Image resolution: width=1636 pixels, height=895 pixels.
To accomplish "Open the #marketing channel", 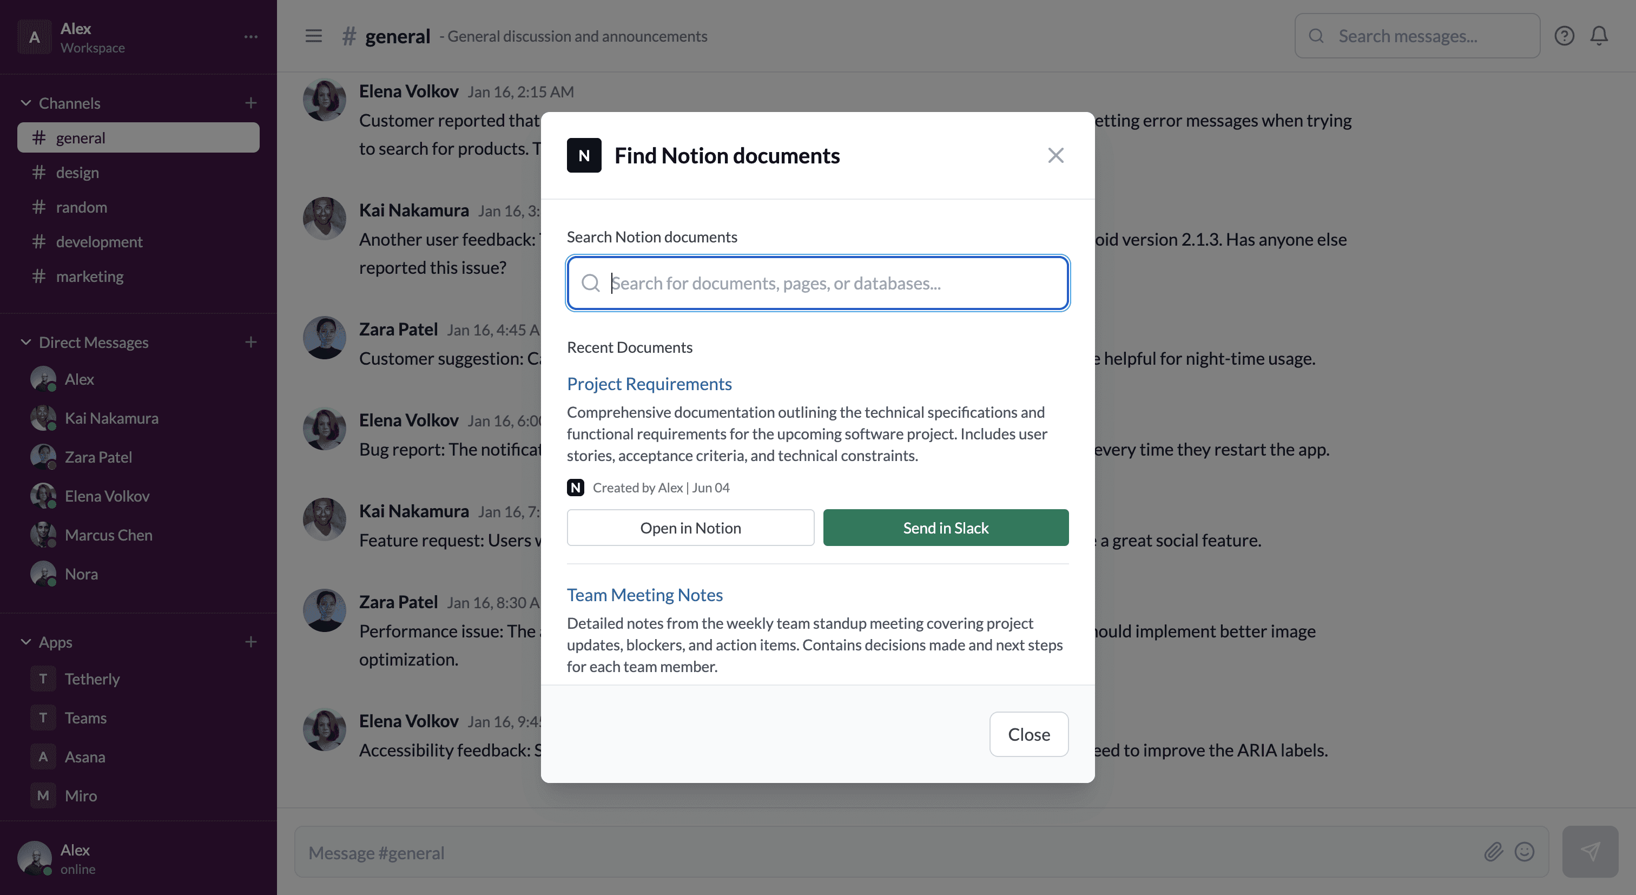I will [x=90, y=277].
